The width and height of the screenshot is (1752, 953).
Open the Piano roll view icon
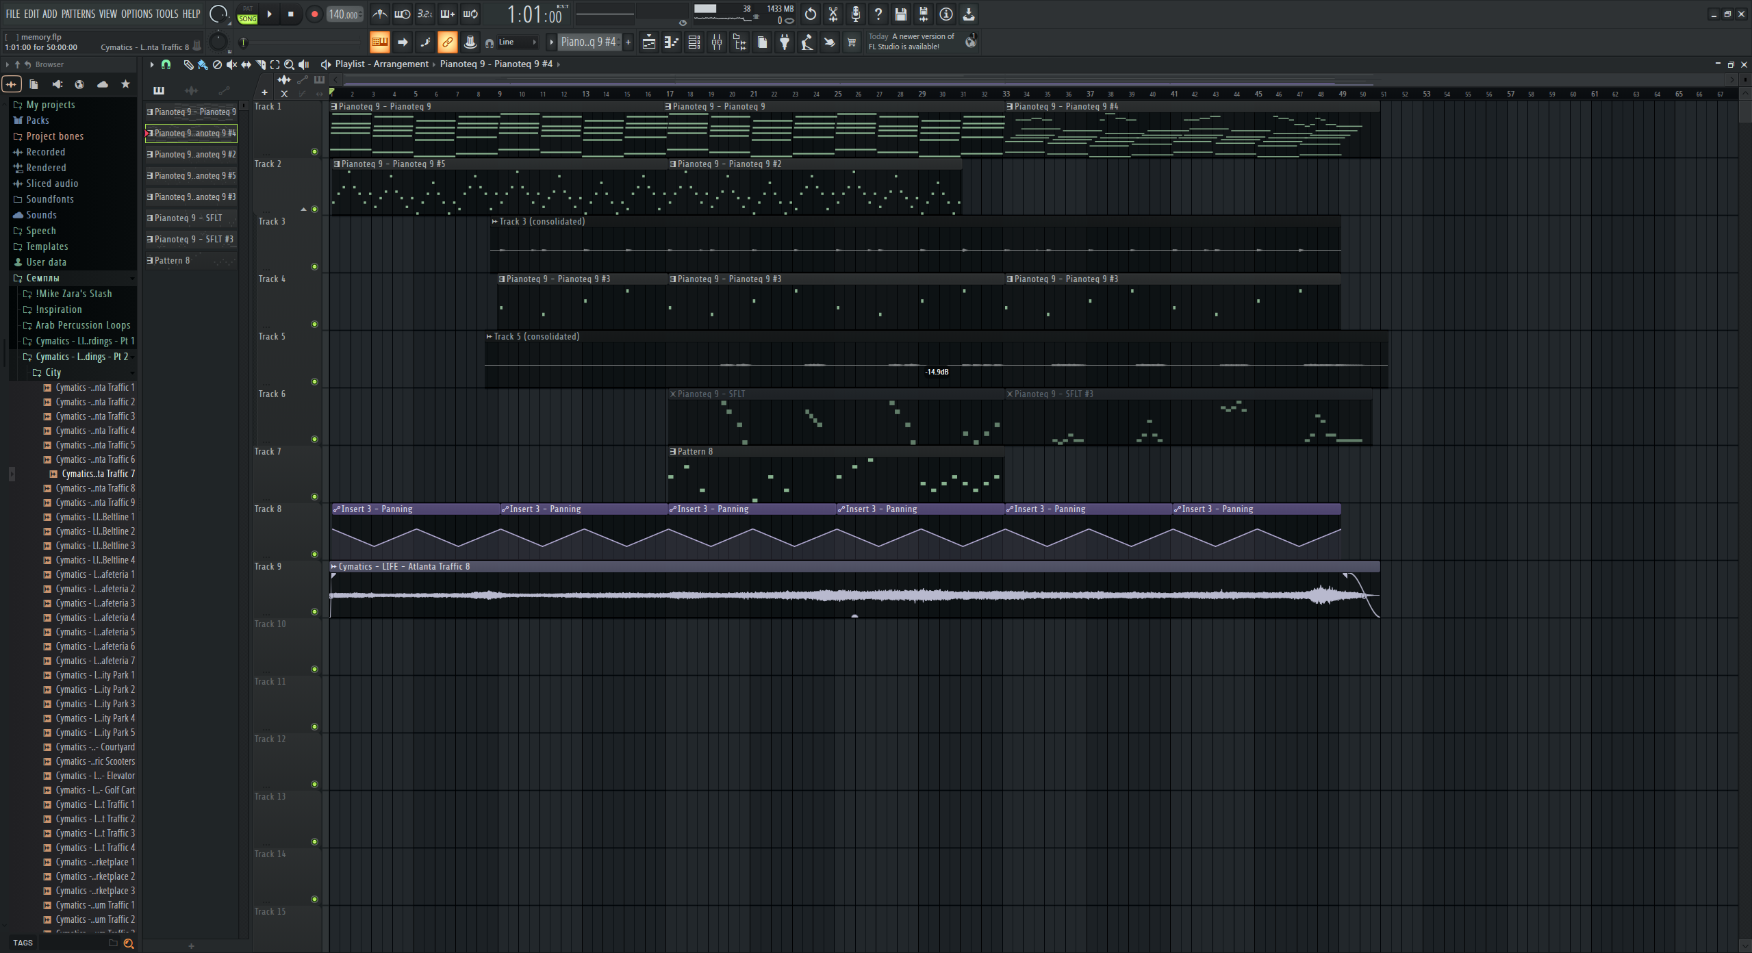pyautogui.click(x=671, y=42)
